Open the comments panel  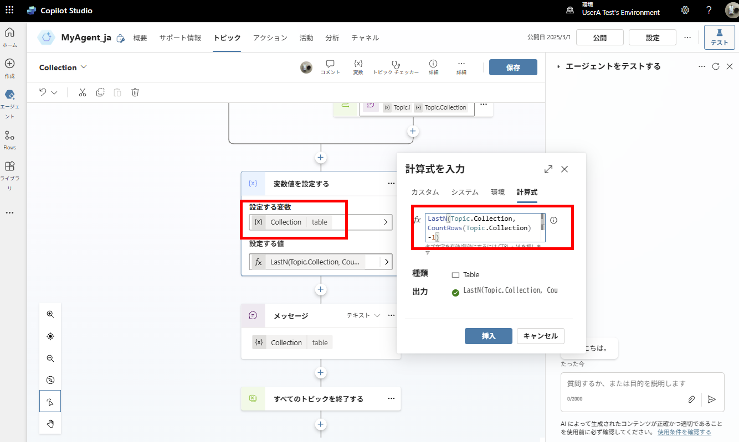click(330, 66)
